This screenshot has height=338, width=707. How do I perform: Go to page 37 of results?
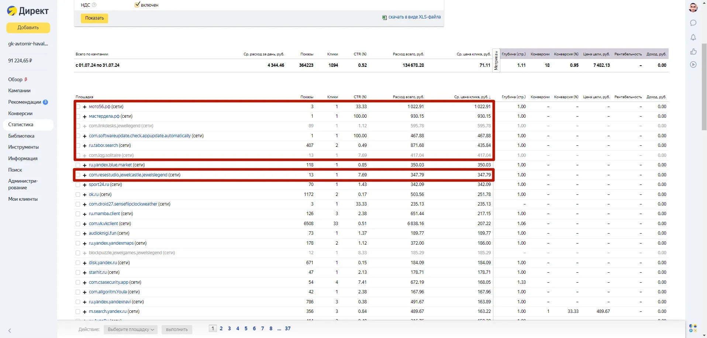[287, 328]
